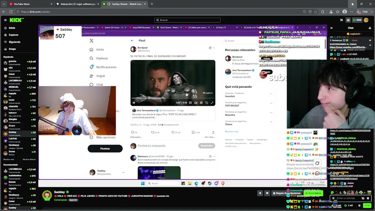Click the Postear button on X
The width and height of the screenshot is (375, 211).
[x=105, y=149]
